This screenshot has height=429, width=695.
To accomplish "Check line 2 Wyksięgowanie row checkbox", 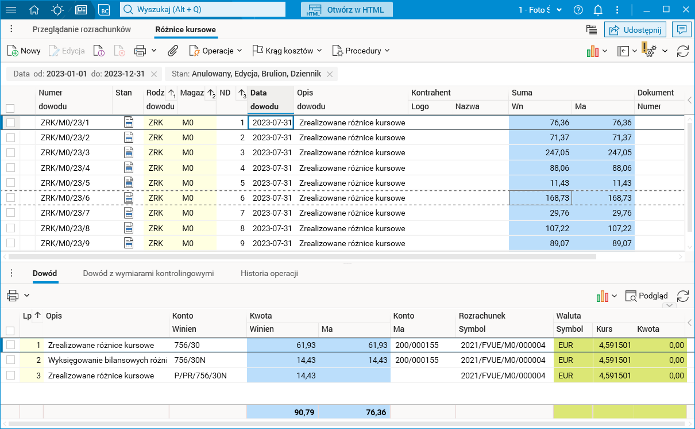I will (x=10, y=360).
